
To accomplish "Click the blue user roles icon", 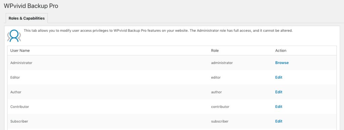I will (x=14, y=35).
